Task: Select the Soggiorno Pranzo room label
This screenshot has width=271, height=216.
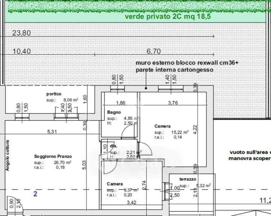Action: (53, 156)
